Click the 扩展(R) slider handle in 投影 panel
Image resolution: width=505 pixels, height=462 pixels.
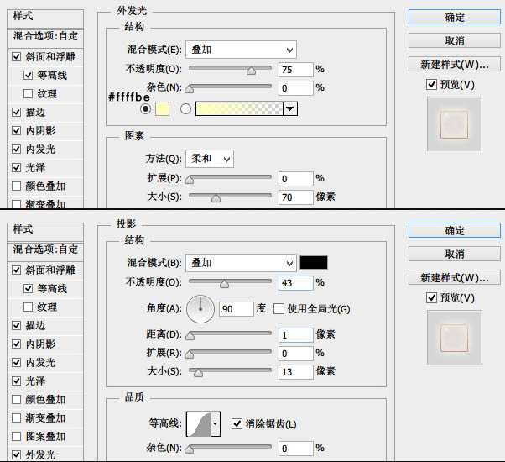pos(189,354)
